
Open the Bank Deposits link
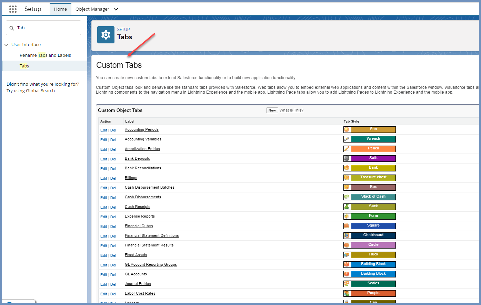click(137, 158)
